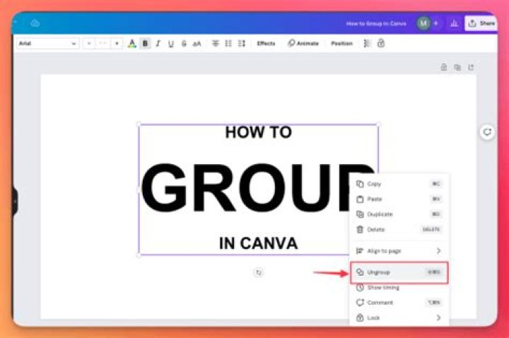Image resolution: width=509 pixels, height=338 pixels.
Task: Open the Effects panel
Action: point(267,44)
